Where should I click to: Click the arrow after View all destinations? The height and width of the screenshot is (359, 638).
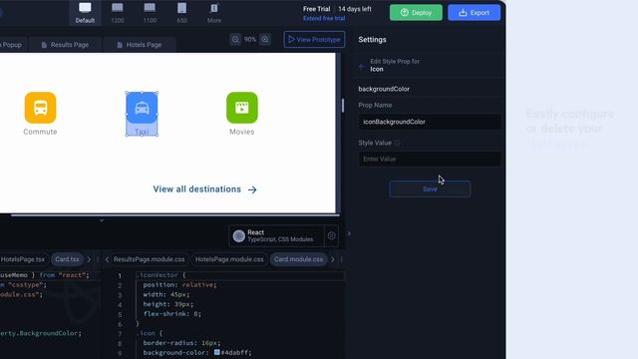(x=252, y=189)
